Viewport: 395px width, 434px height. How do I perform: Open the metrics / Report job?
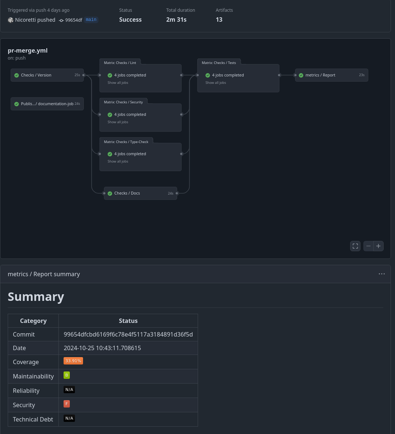pos(331,75)
